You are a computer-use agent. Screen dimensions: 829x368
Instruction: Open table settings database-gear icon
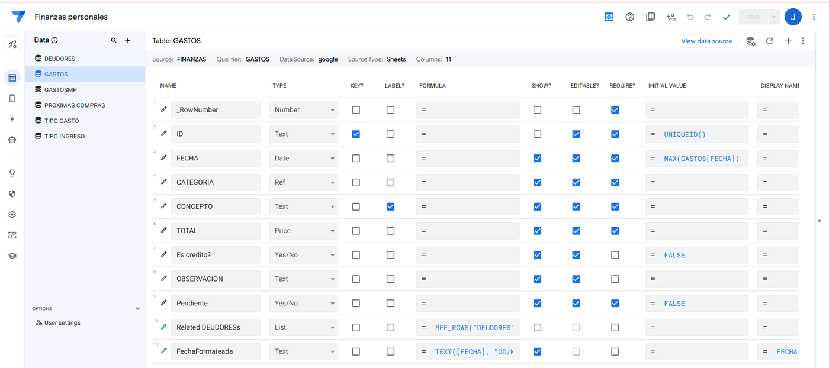(x=751, y=41)
